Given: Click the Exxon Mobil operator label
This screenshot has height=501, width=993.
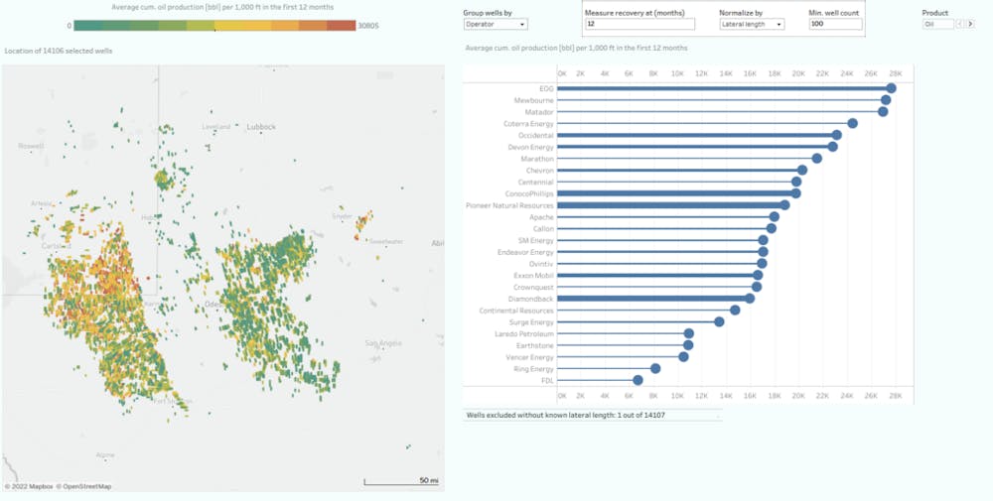Looking at the screenshot, I should 534,276.
